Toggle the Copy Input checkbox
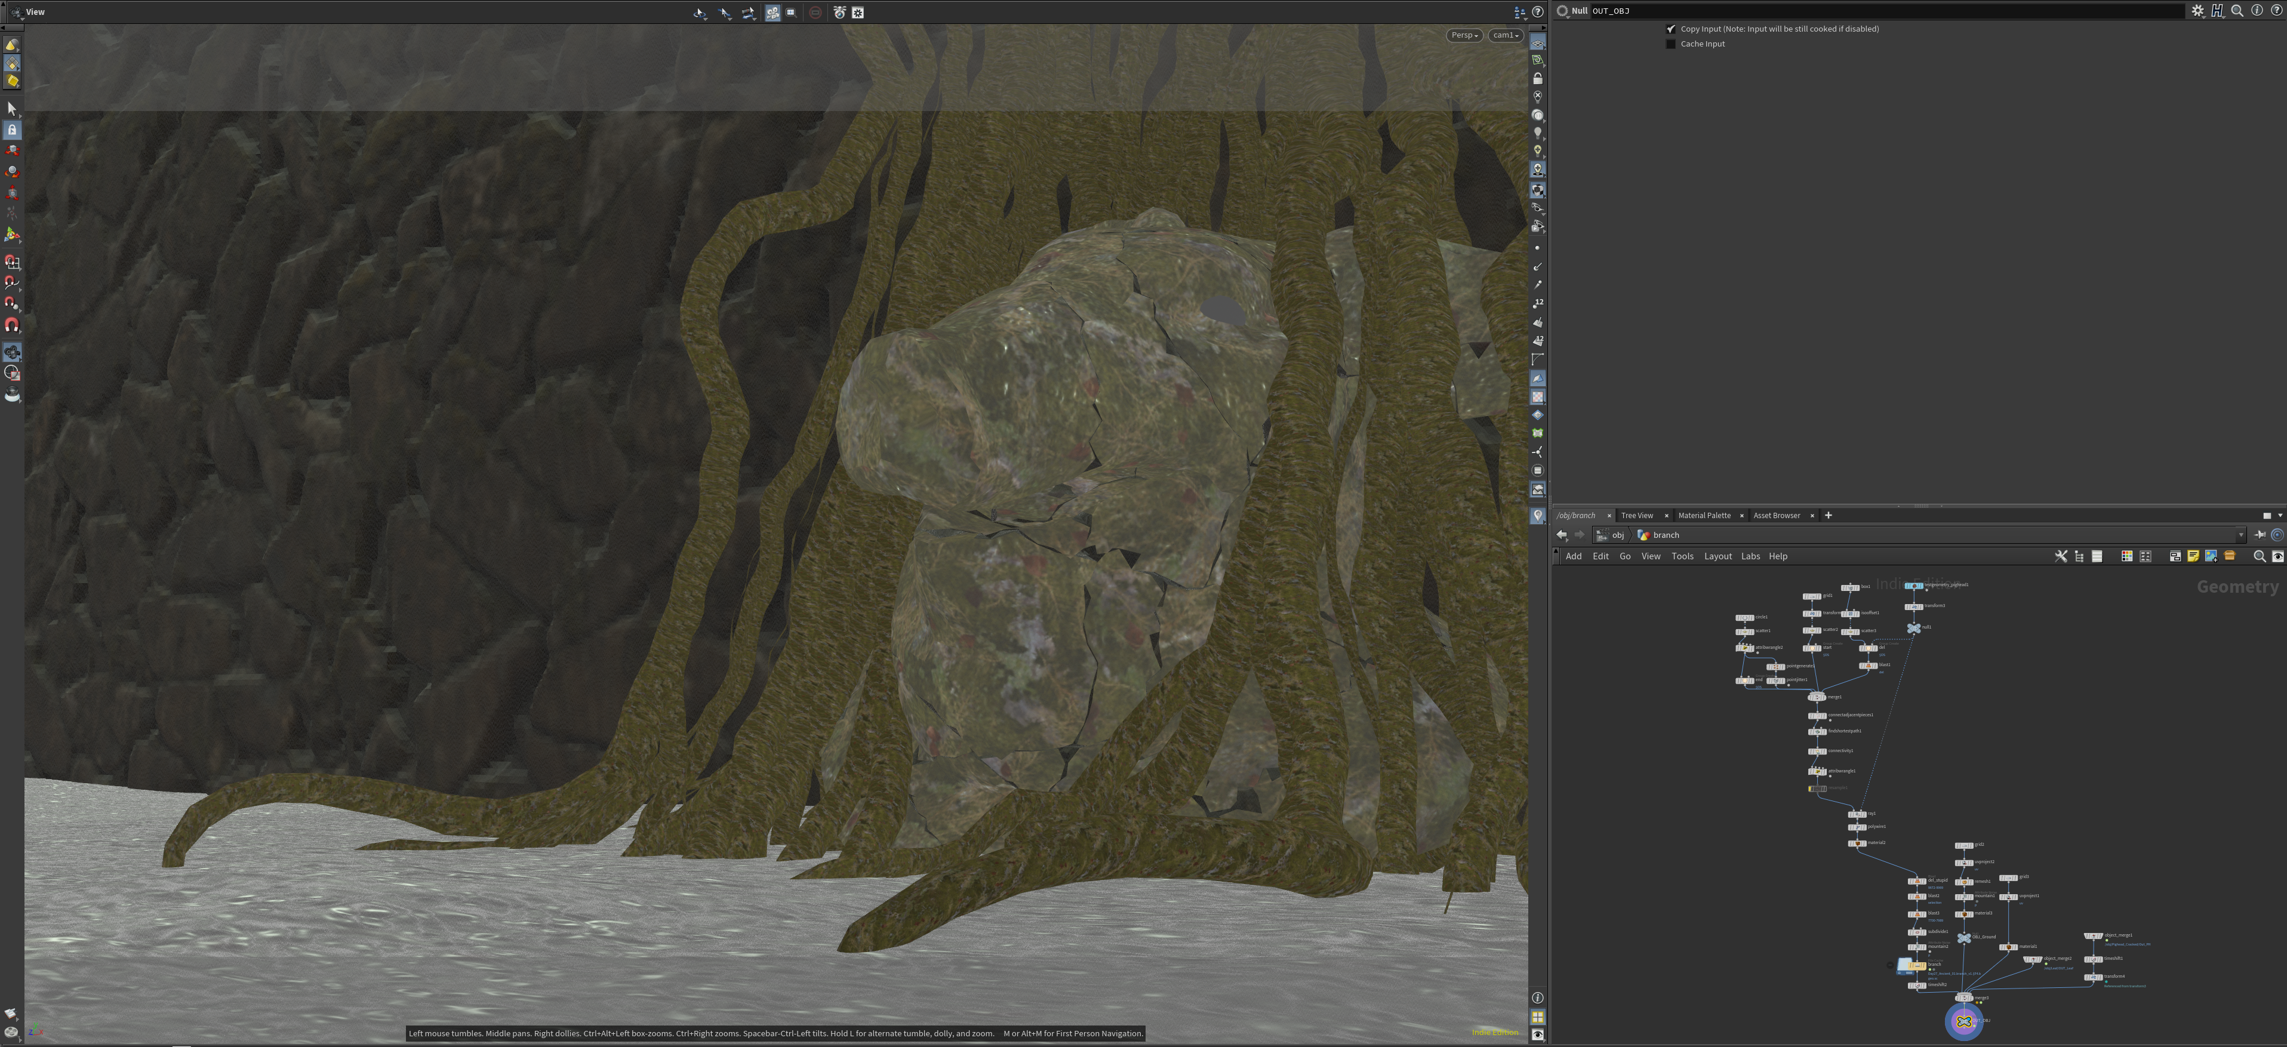Viewport: 2287px width, 1047px height. pos(1671,29)
